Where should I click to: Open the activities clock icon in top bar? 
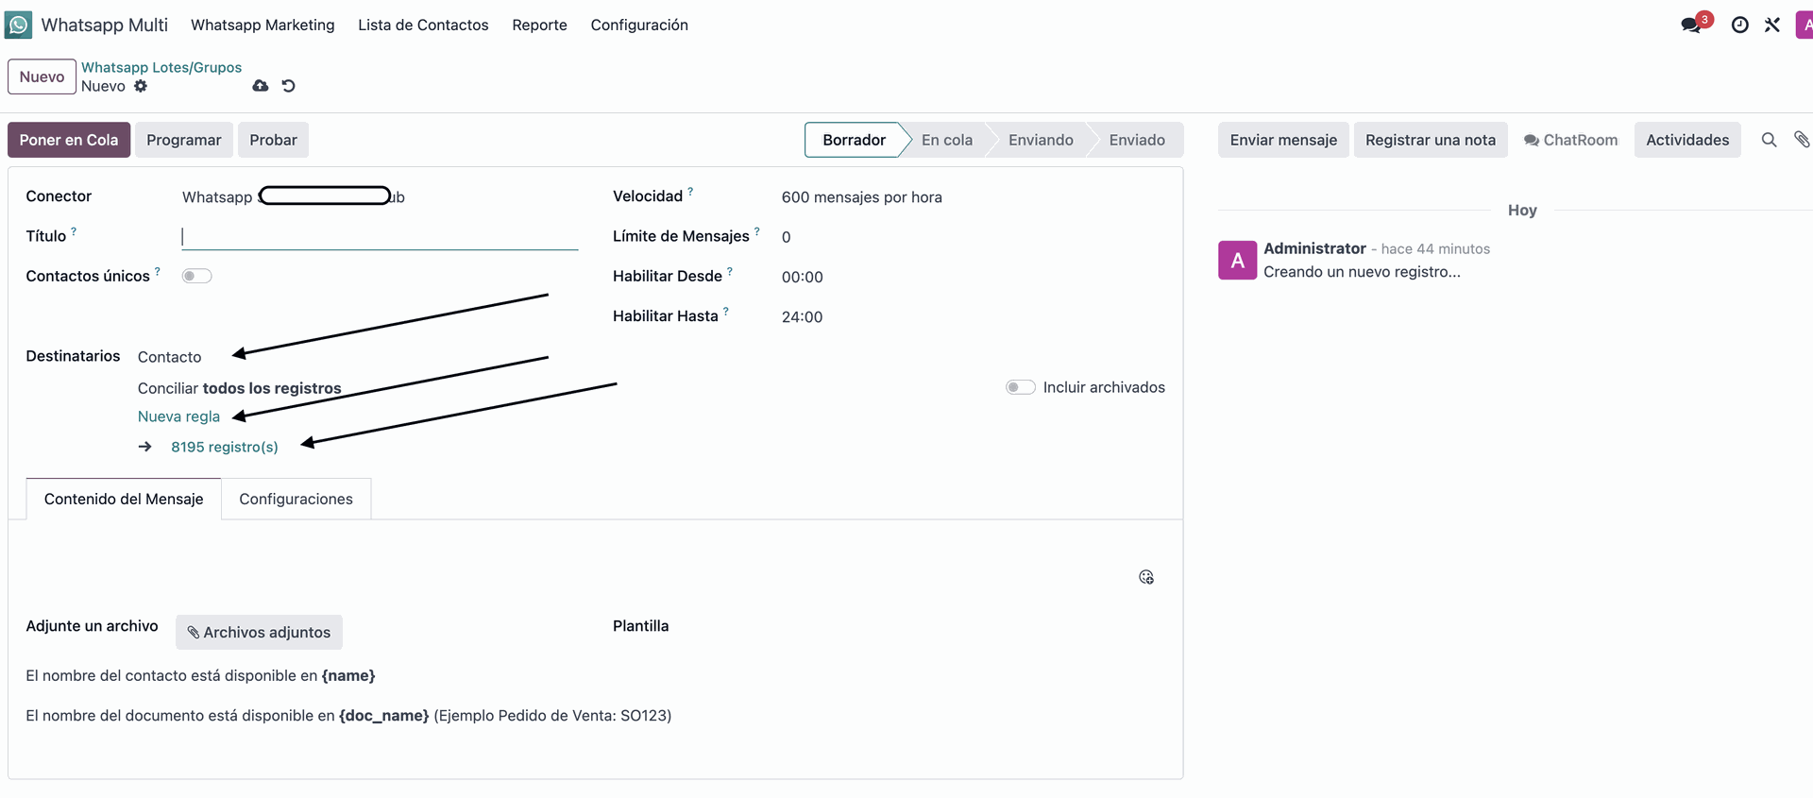(x=1739, y=25)
